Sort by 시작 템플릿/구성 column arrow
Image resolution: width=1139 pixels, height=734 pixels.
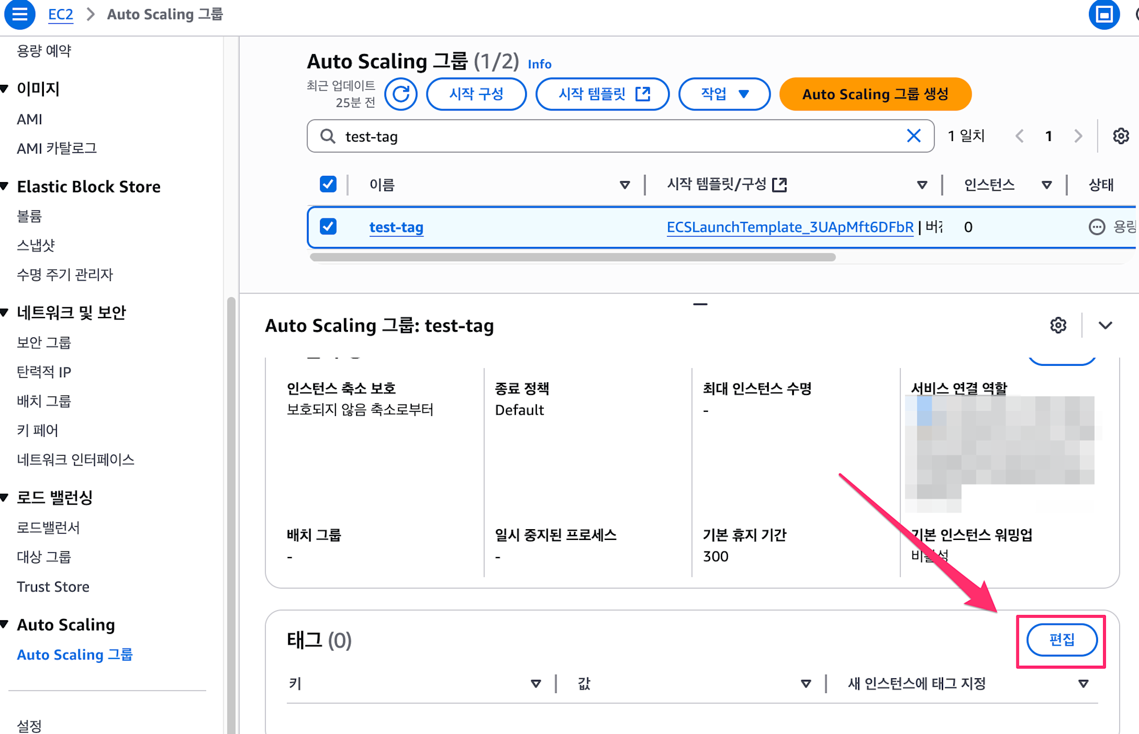pyautogui.click(x=922, y=185)
